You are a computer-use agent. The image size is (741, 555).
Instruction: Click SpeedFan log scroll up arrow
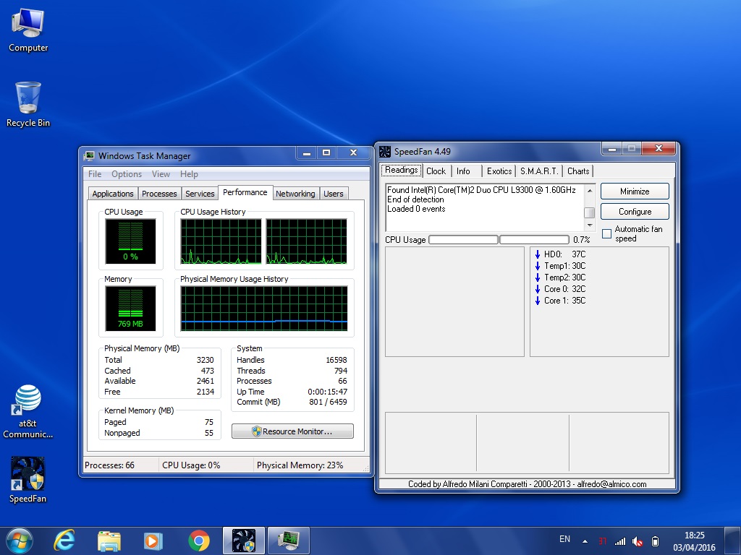tap(589, 190)
